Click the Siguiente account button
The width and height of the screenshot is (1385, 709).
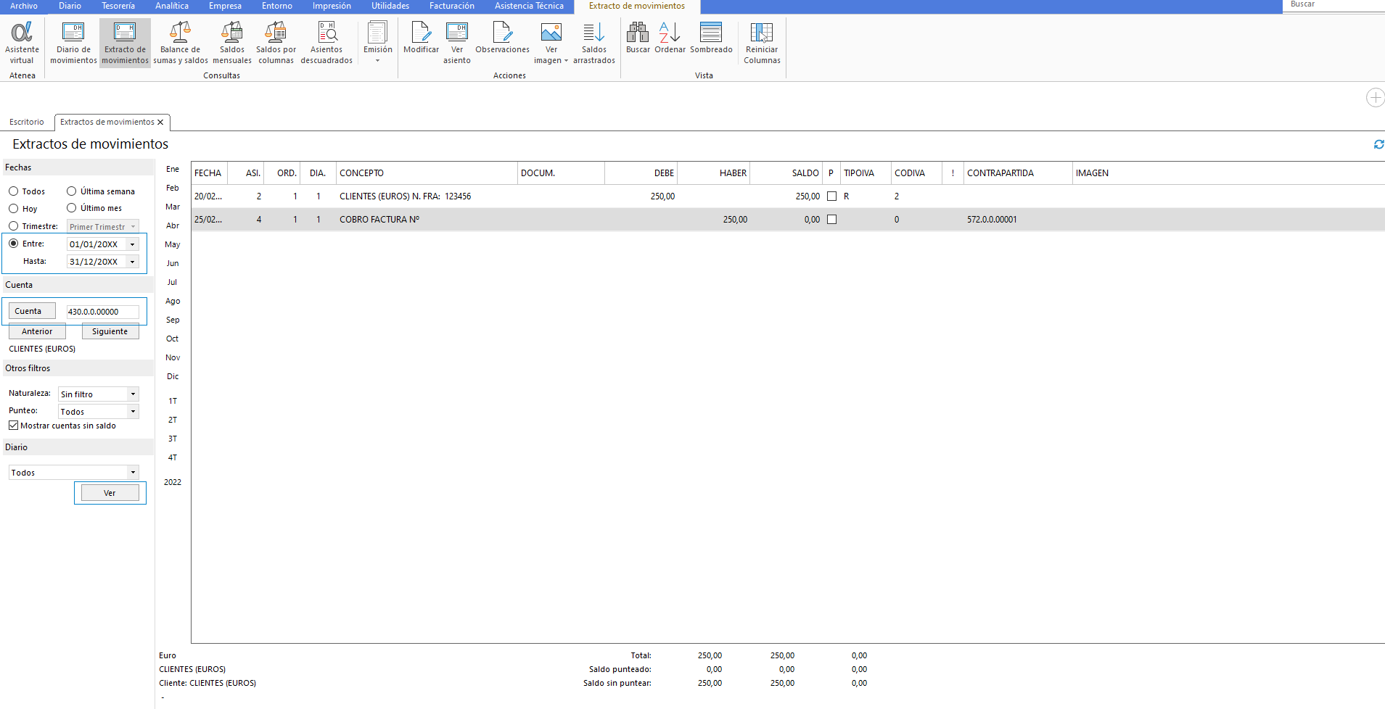click(110, 331)
